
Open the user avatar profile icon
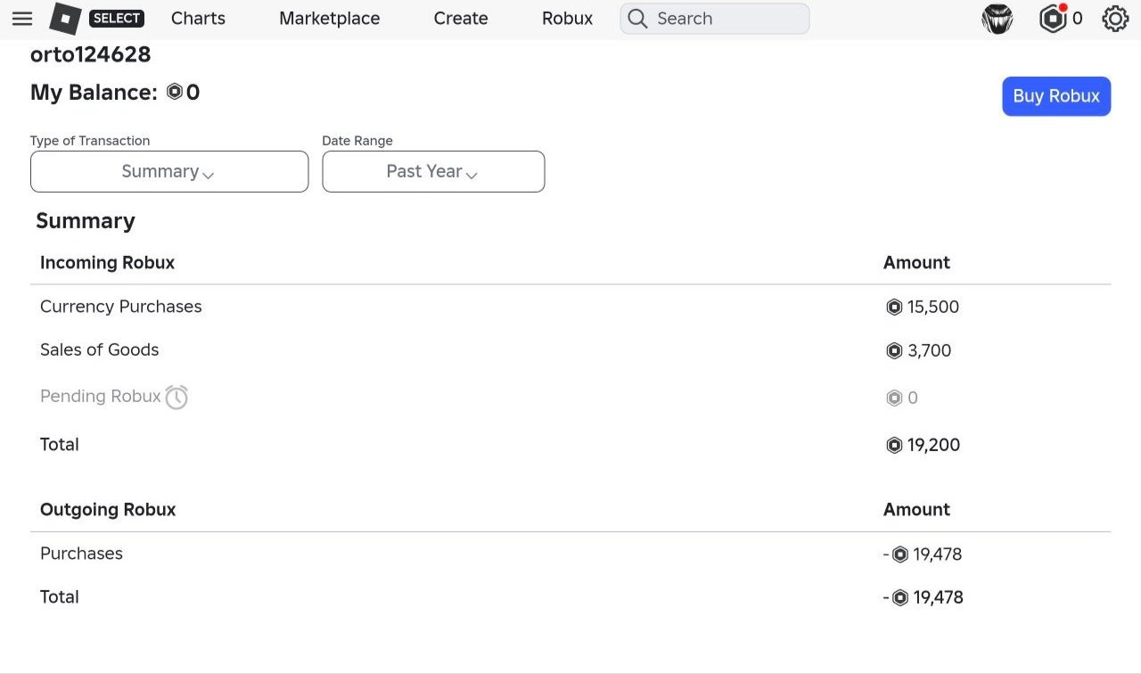(997, 19)
